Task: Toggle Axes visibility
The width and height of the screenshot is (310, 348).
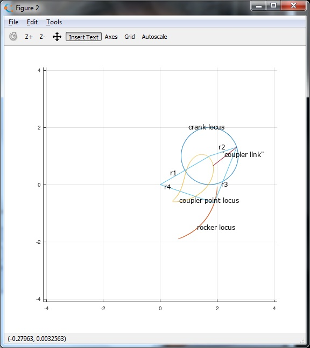Action: pos(111,37)
